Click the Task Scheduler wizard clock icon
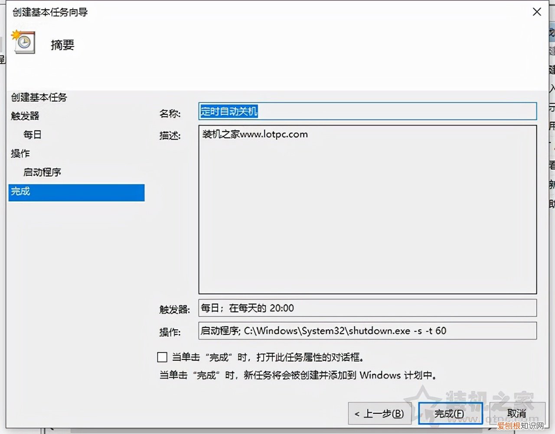This screenshot has height=434, width=555. point(23,42)
